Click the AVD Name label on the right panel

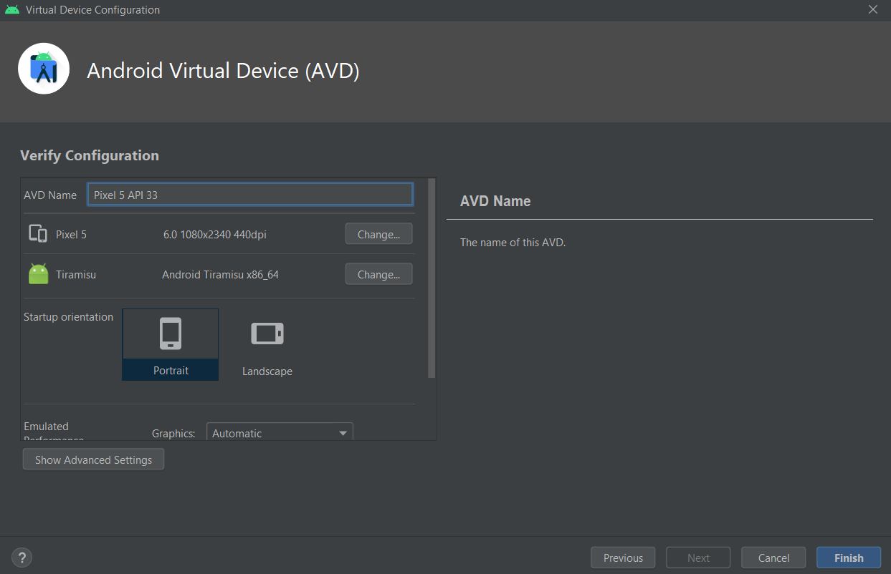(495, 201)
